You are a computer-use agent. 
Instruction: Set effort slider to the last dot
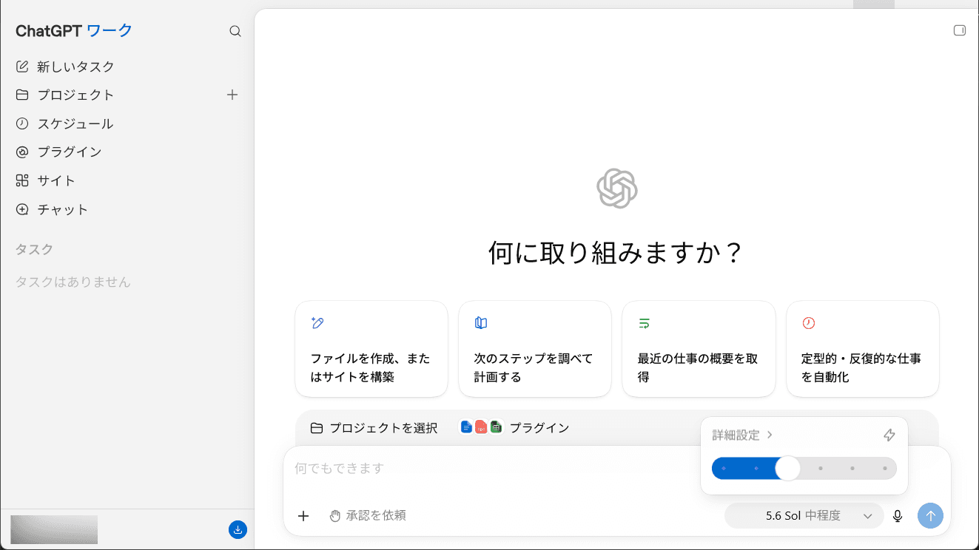[885, 469]
